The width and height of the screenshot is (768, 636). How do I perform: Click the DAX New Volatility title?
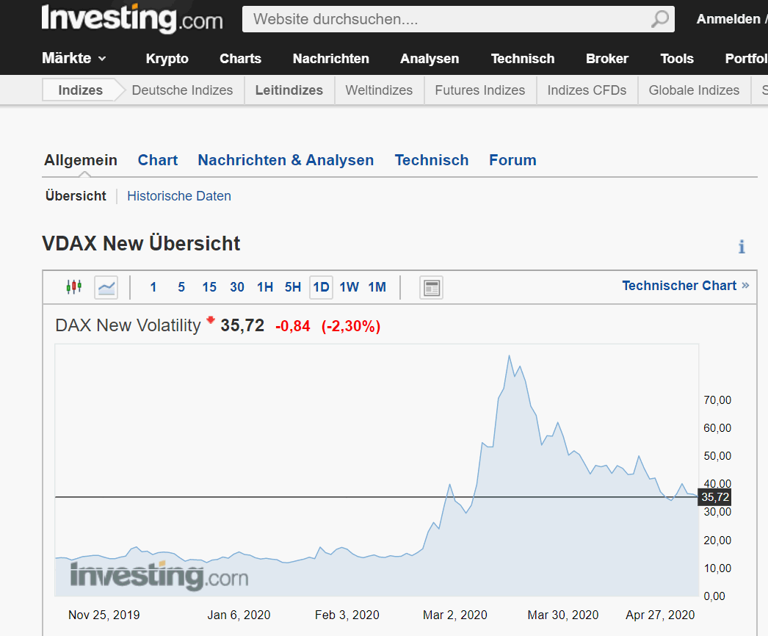(128, 325)
